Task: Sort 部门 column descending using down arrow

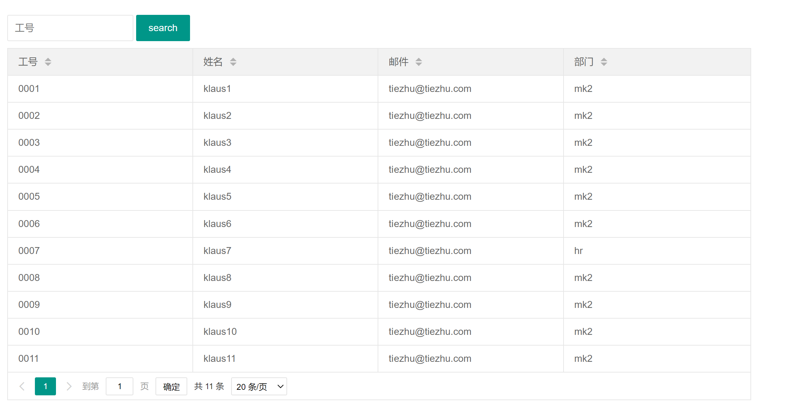Action: click(604, 64)
